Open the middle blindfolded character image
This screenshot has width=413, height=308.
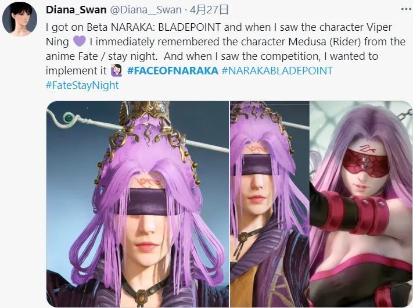coord(270,204)
